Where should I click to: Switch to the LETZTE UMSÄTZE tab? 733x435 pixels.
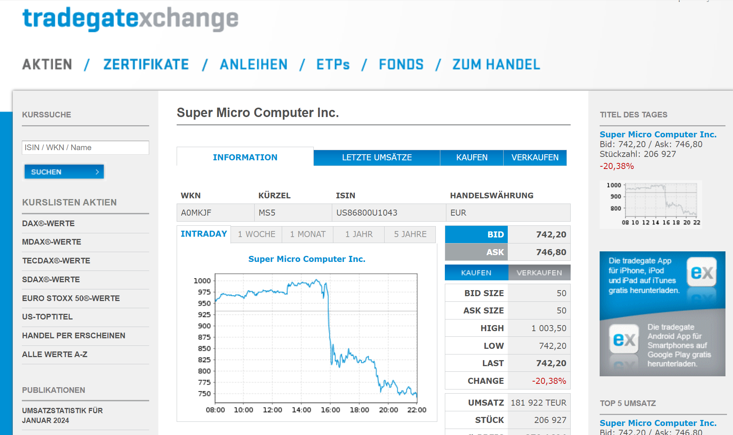pyautogui.click(x=377, y=158)
